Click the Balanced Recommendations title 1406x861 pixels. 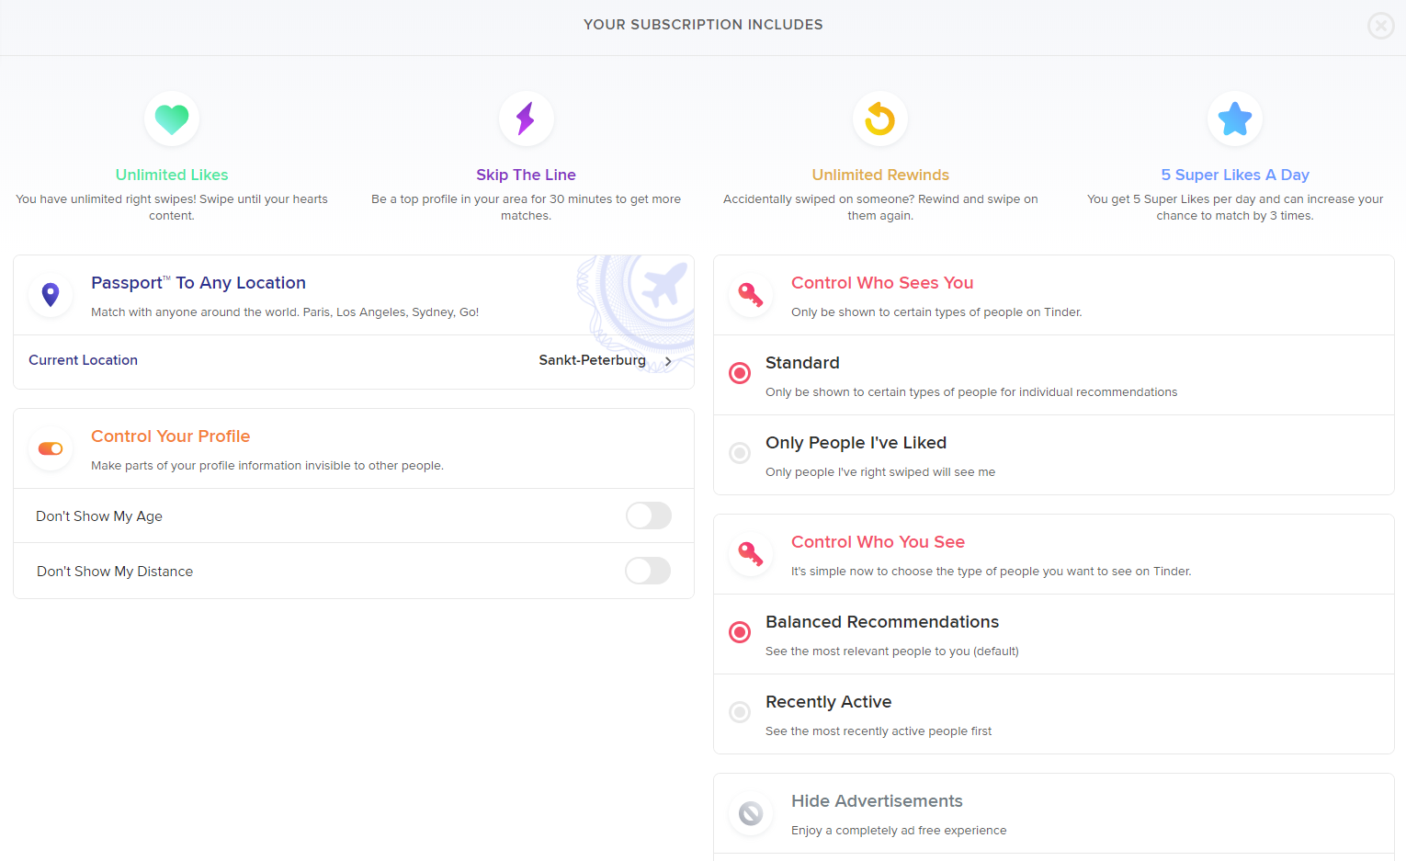pos(882,622)
